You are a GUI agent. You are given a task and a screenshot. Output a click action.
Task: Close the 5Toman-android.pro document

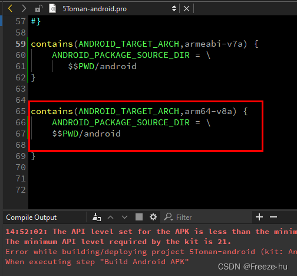click(186, 9)
